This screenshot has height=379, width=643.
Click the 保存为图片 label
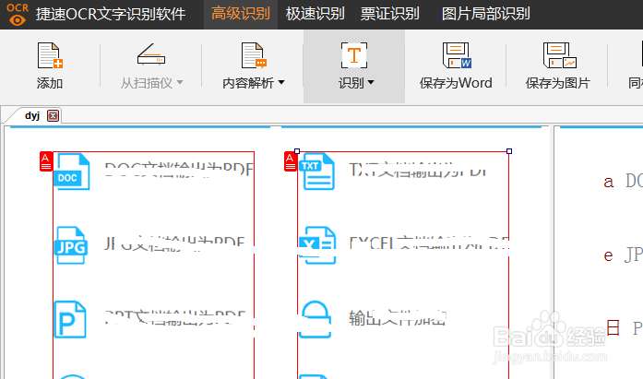point(558,83)
